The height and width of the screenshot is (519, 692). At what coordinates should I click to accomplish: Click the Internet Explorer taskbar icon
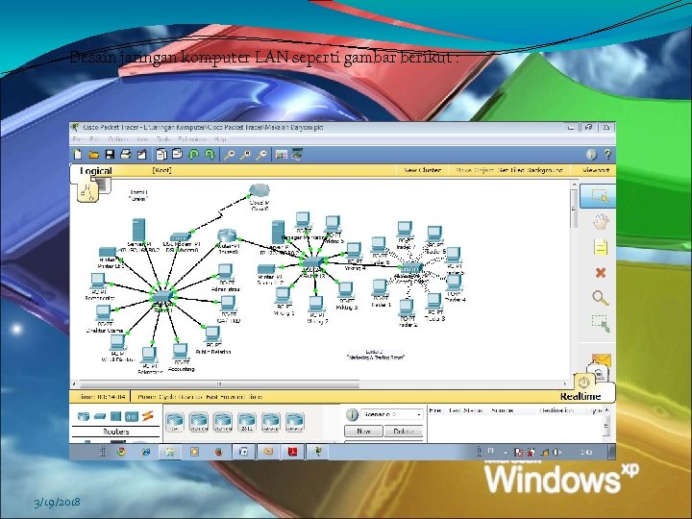tap(146, 452)
